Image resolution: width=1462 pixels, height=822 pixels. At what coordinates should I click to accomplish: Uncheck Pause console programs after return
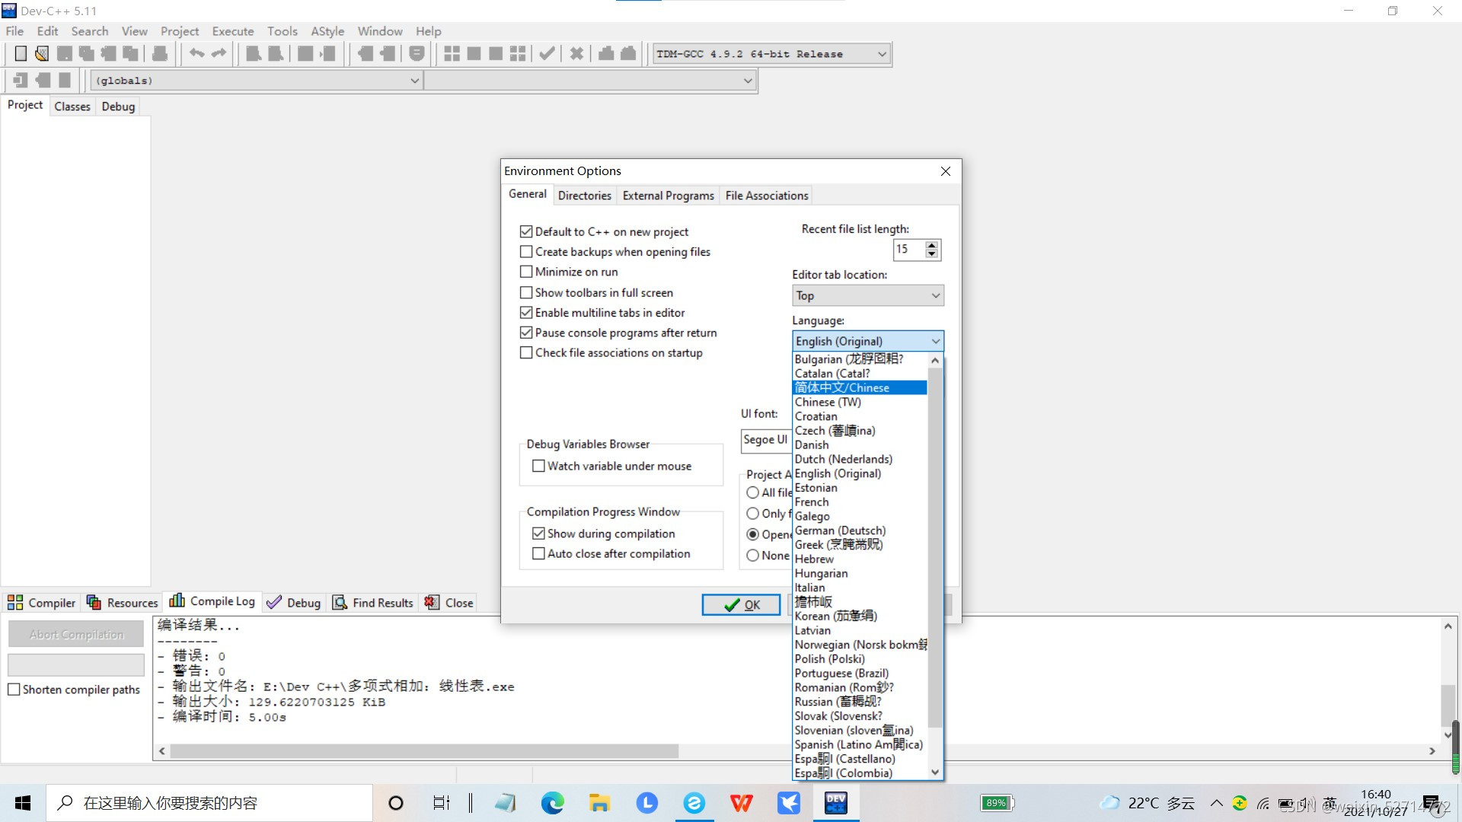click(x=526, y=333)
